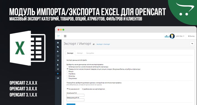Open the Reports chart sidebar icon
The height and width of the screenshot is (105, 197).
click(58, 78)
